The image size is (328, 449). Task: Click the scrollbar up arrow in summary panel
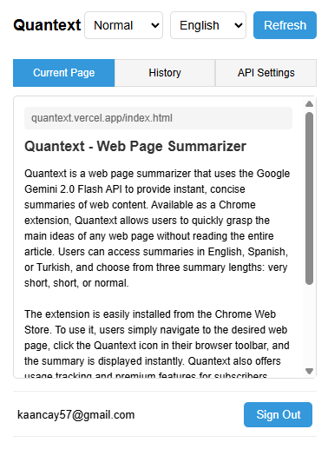pyautogui.click(x=309, y=103)
